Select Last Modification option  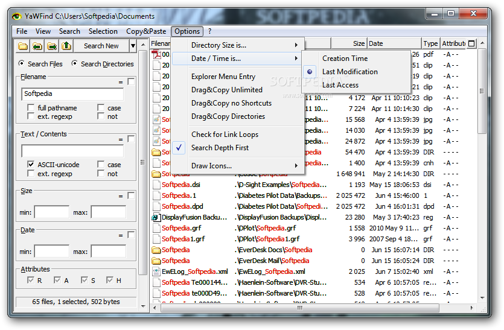coord(356,72)
